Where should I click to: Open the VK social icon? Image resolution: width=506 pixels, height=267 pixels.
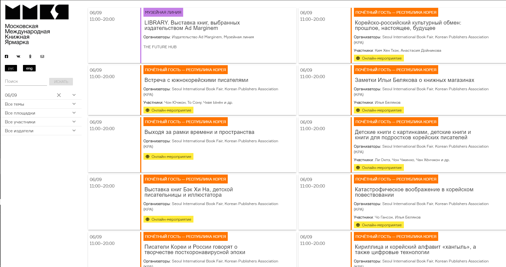18,56
